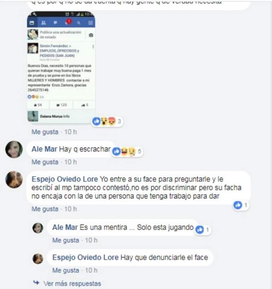Open Ale Mar's profile picture on "Hay q escrachar"
Screen dimensions: 272x289
[14, 149]
